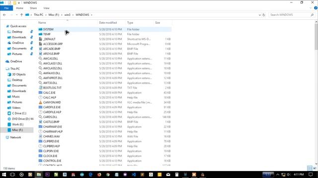This screenshot has width=318, height=178.
Task: Show hidden system tray icons
Action: tap(278, 175)
